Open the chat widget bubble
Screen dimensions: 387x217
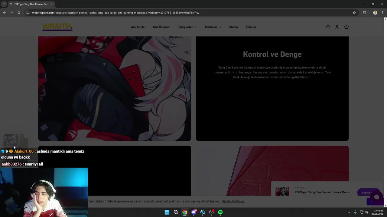[376, 197]
